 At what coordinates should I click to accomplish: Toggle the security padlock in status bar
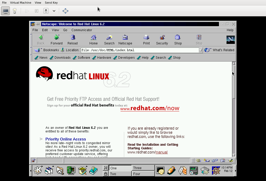pyautogui.click(x=33, y=160)
